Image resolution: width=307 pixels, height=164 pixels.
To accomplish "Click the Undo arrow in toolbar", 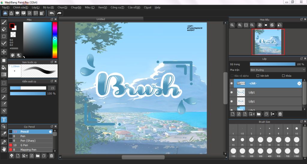I will (52, 13).
